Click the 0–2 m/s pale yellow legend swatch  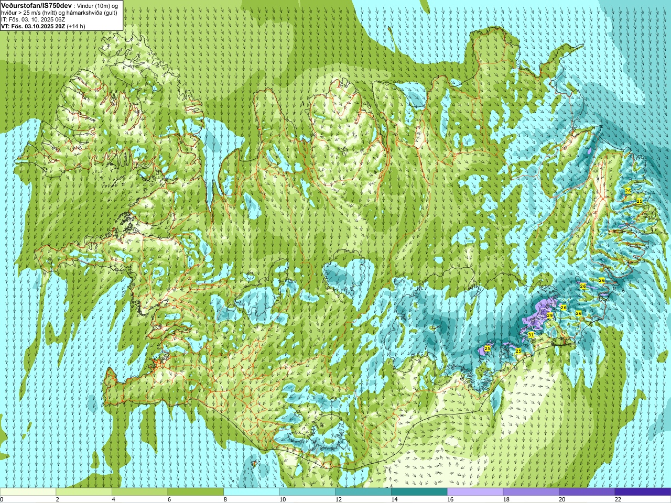click(28, 491)
